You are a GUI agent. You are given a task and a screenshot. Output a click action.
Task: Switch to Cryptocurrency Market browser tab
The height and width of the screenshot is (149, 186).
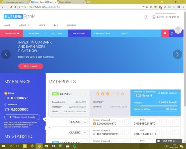tap(15, 2)
